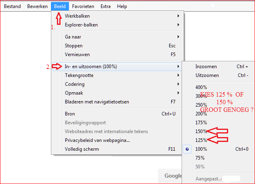Expand the Werkbalken submenu
The image size is (255, 184).
[x=77, y=16]
